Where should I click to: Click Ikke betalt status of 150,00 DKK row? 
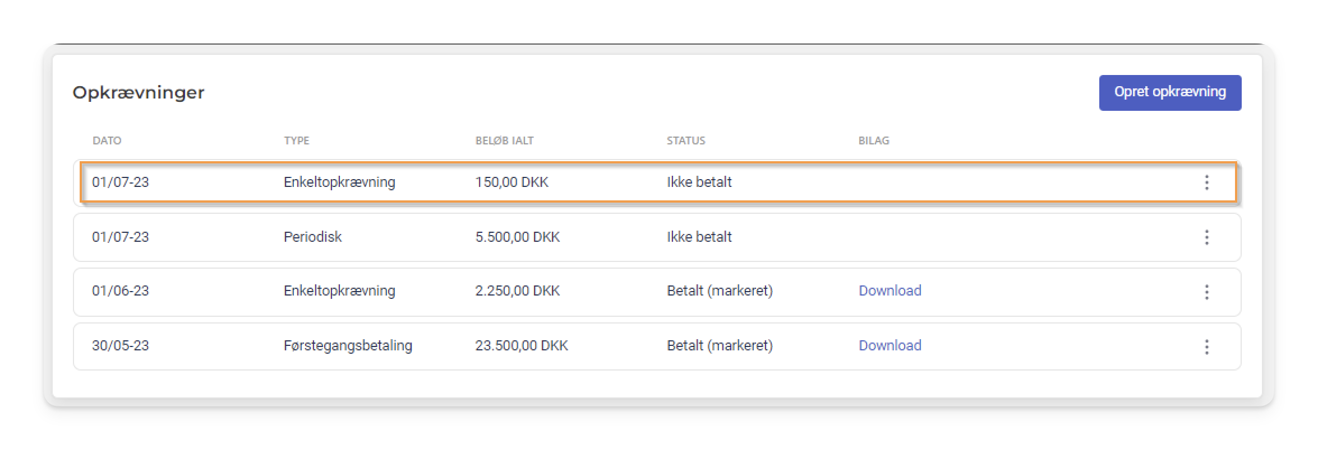699,182
